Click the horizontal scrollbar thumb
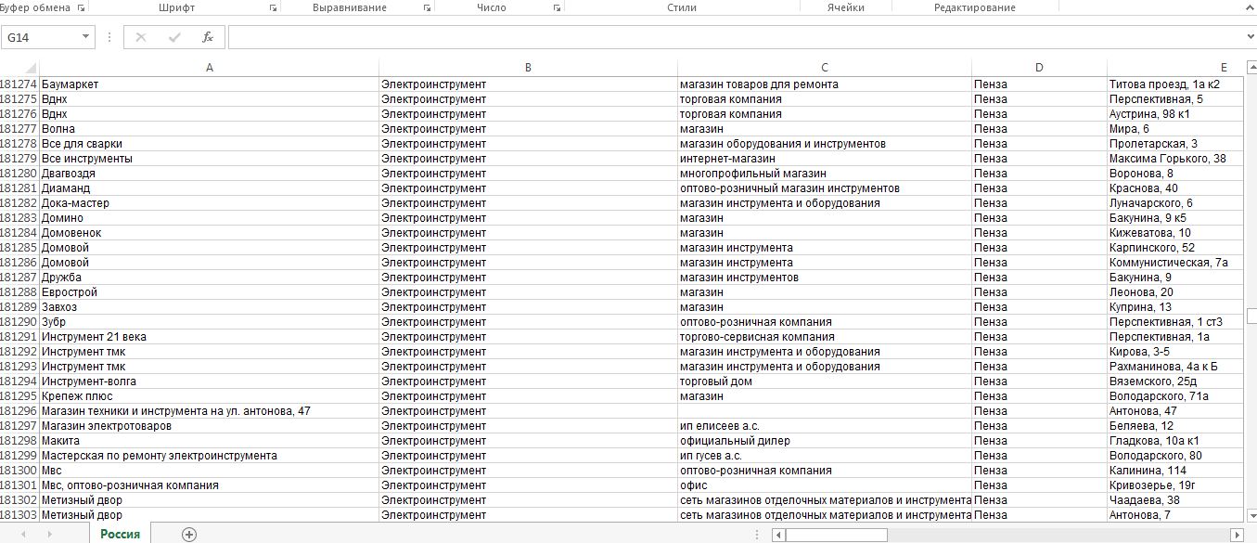Screen dimensions: 1257x543 click(837, 535)
